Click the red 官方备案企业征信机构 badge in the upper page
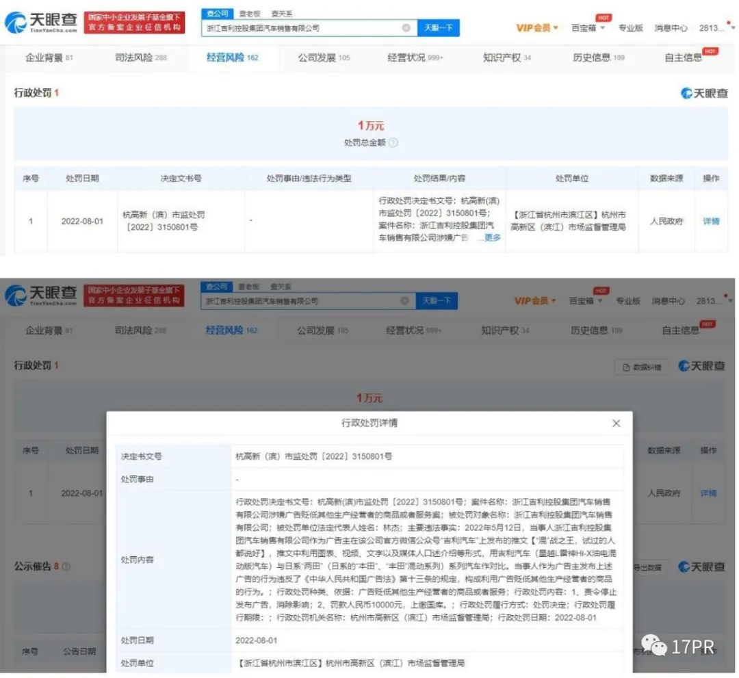 point(134,22)
